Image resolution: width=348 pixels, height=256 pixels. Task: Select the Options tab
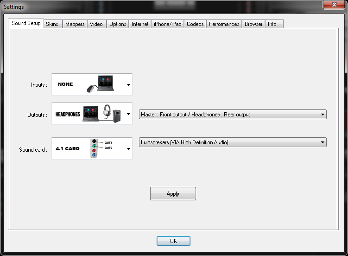pyautogui.click(x=118, y=24)
